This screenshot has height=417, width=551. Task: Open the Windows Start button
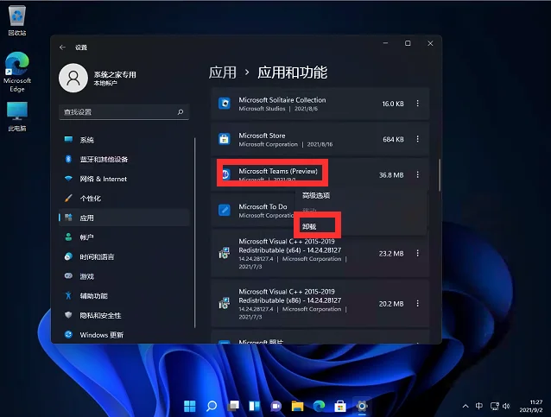190,406
